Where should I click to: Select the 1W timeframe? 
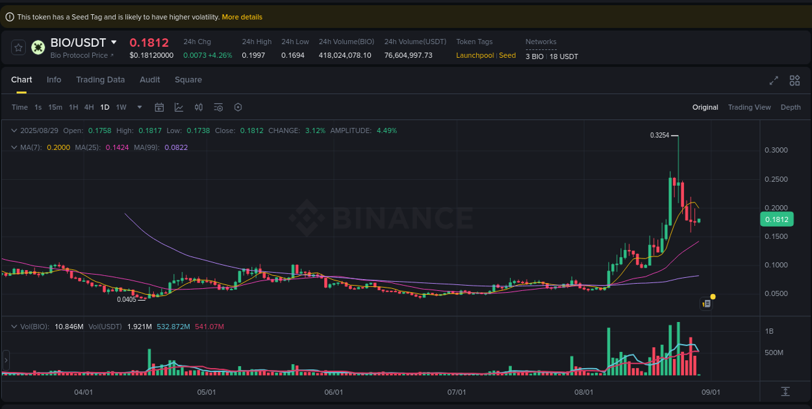coord(121,107)
